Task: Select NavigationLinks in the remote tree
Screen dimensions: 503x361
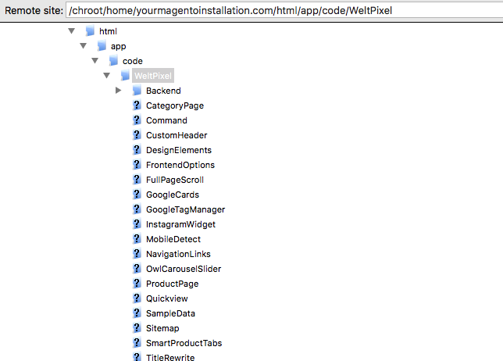Action: tap(178, 254)
